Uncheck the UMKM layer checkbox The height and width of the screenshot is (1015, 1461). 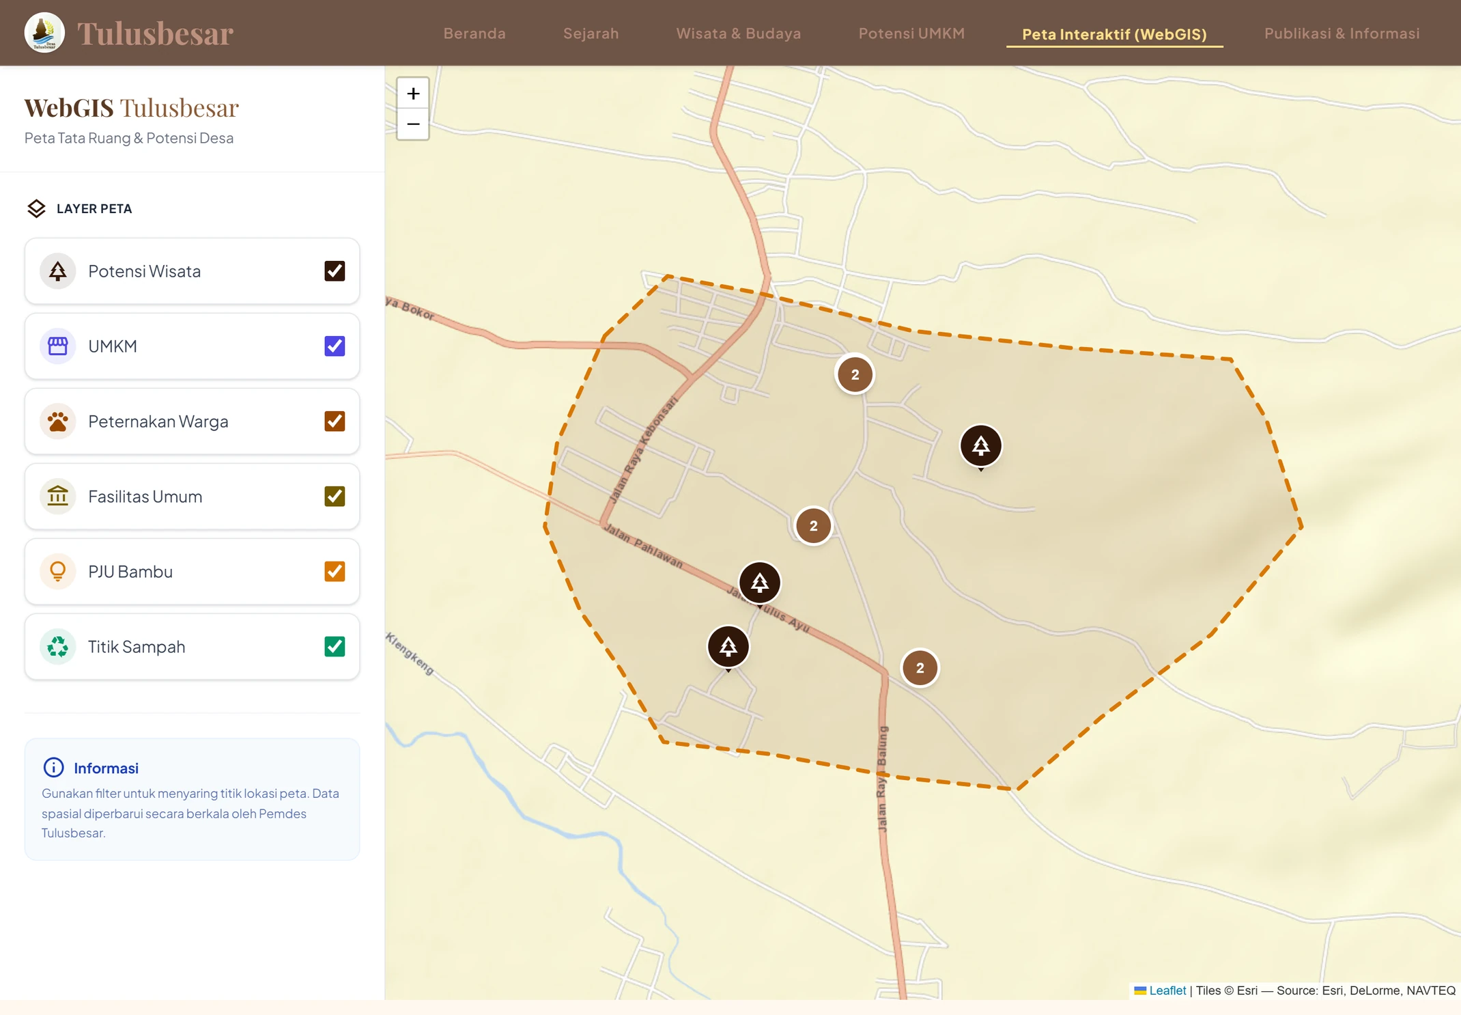[335, 346]
